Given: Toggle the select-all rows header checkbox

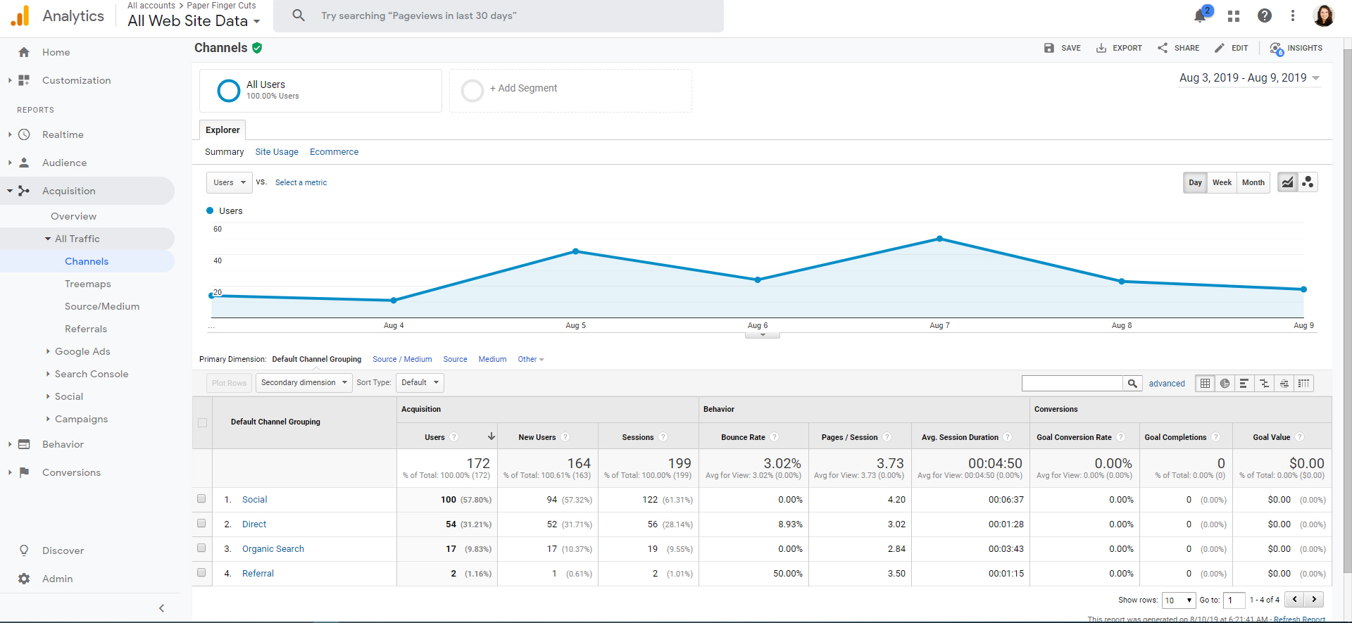Looking at the screenshot, I should pos(202,422).
